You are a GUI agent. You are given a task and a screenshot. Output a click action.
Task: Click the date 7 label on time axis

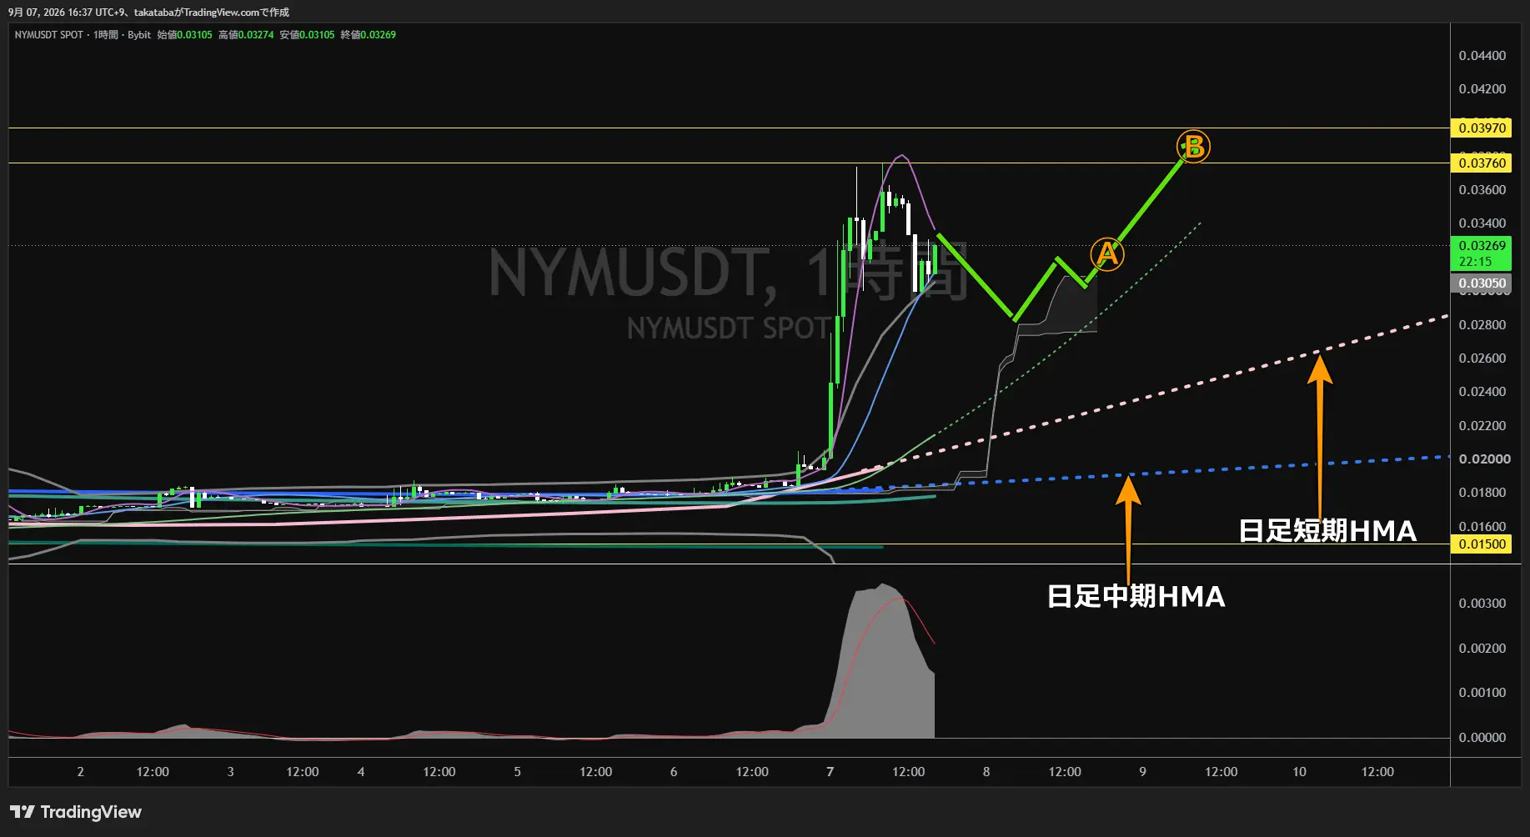coord(830,772)
